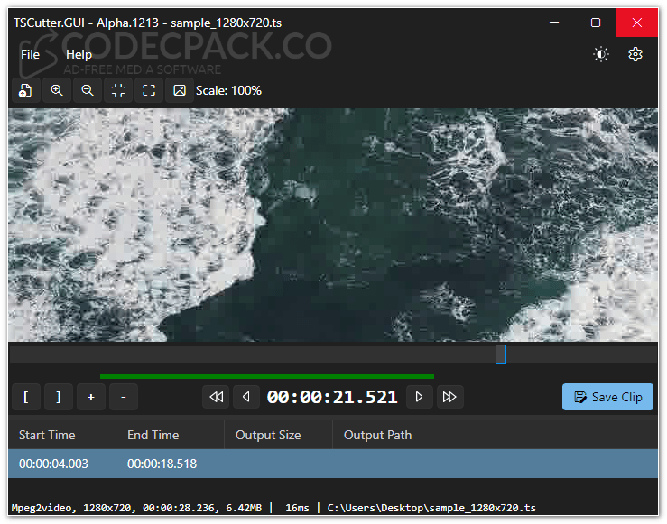Click the shrink-to-fit scale icon

[x=118, y=90]
